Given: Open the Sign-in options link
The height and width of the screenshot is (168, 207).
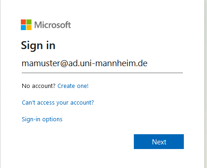Looking at the screenshot, I should pos(42,119).
